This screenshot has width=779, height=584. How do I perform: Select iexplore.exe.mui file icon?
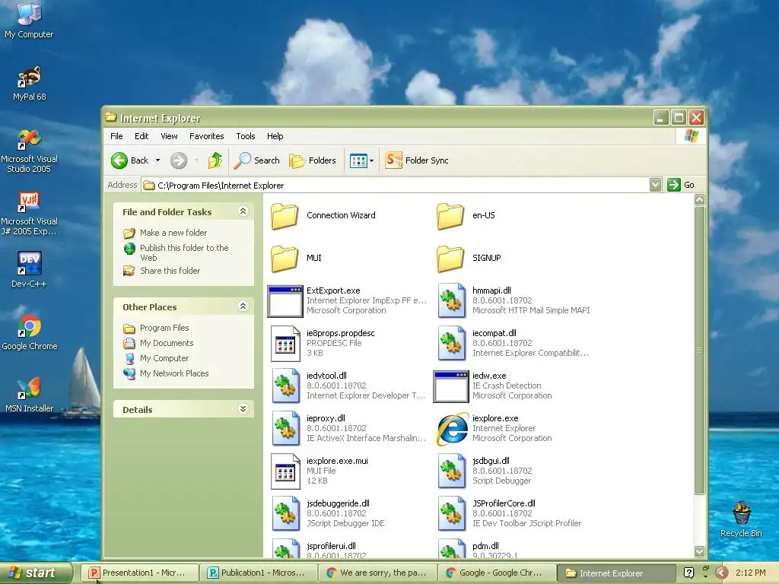286,471
